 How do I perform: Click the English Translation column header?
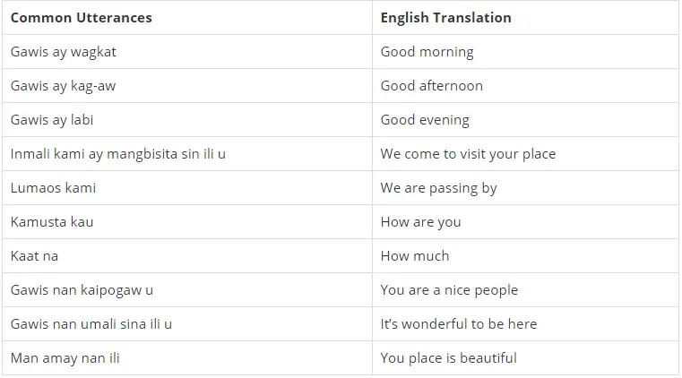point(445,18)
